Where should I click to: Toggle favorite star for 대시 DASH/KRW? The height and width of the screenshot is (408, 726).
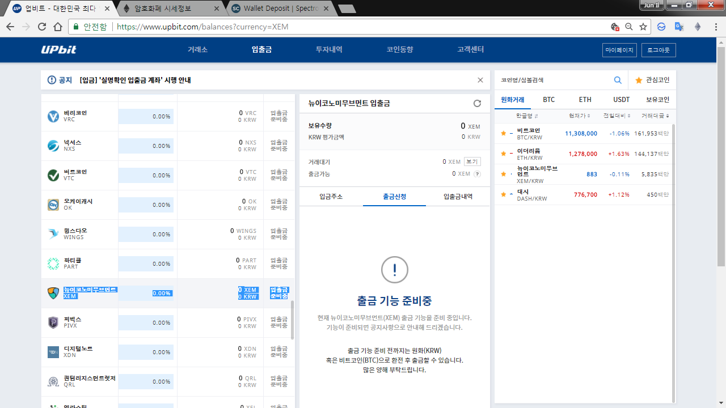[503, 194]
